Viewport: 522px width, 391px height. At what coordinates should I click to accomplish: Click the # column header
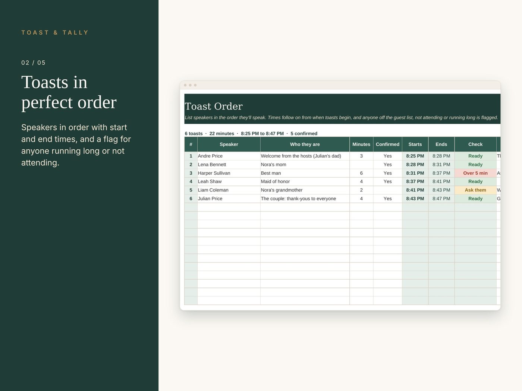(191, 144)
